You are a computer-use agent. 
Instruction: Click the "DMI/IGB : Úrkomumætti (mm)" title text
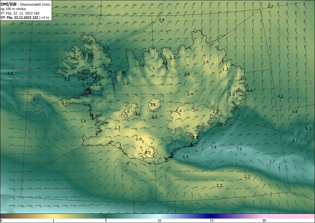(26, 4)
